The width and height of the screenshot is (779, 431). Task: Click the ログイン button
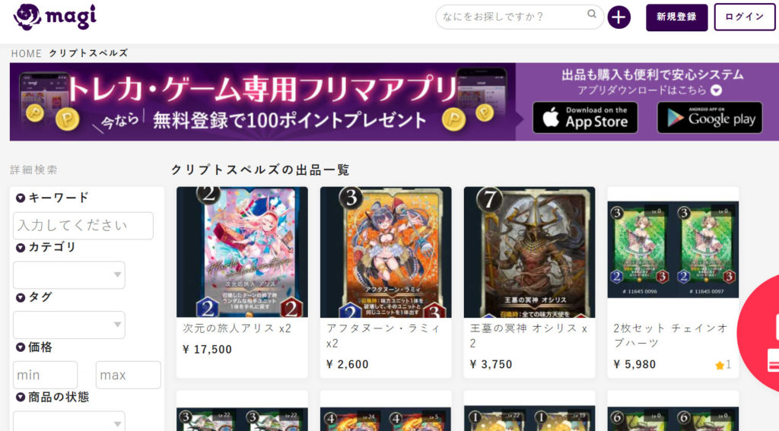[x=744, y=17]
